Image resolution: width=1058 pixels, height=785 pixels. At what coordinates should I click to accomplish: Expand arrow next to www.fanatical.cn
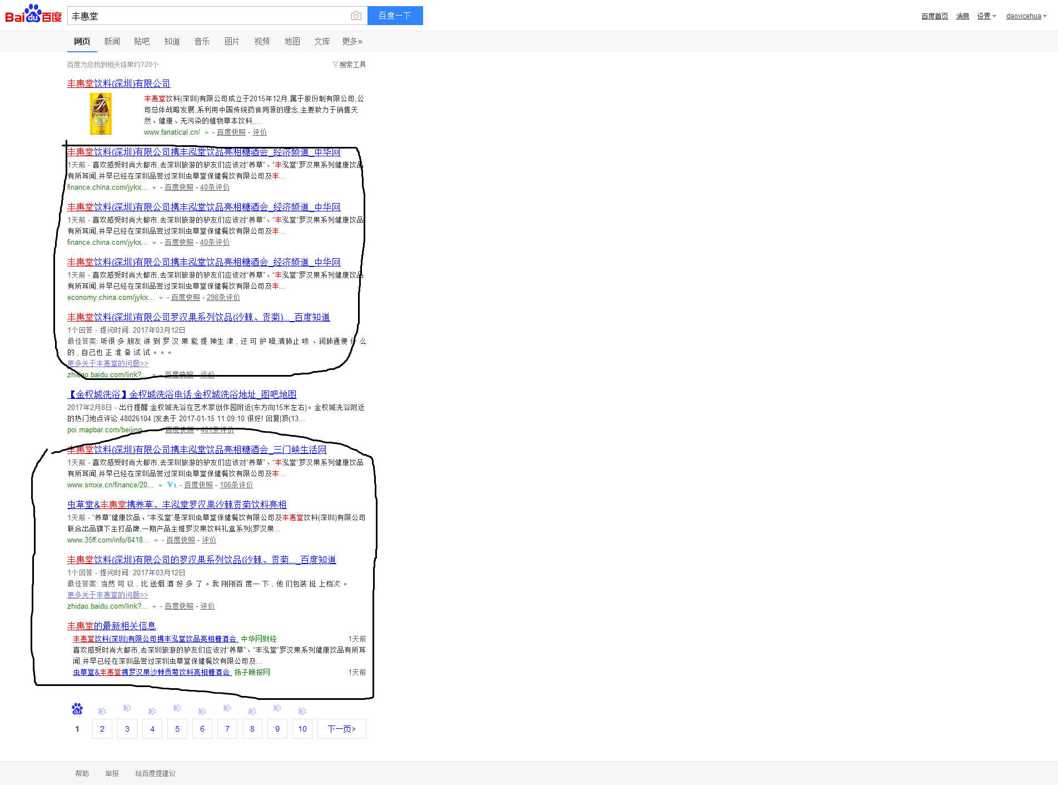206,132
